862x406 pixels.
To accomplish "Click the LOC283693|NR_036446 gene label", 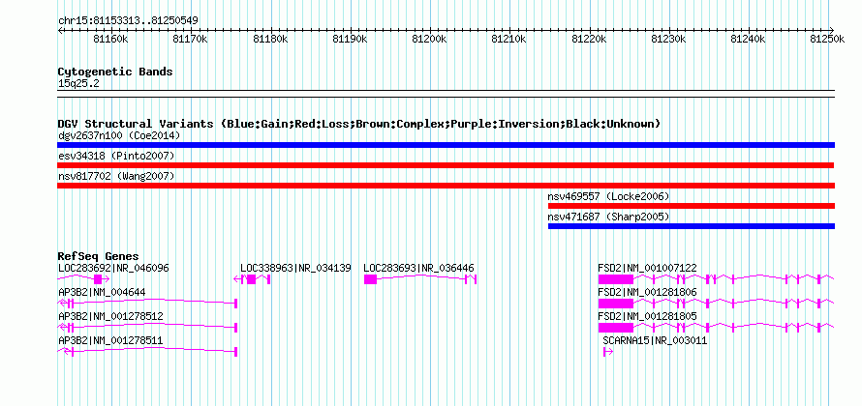I will pyautogui.click(x=419, y=268).
